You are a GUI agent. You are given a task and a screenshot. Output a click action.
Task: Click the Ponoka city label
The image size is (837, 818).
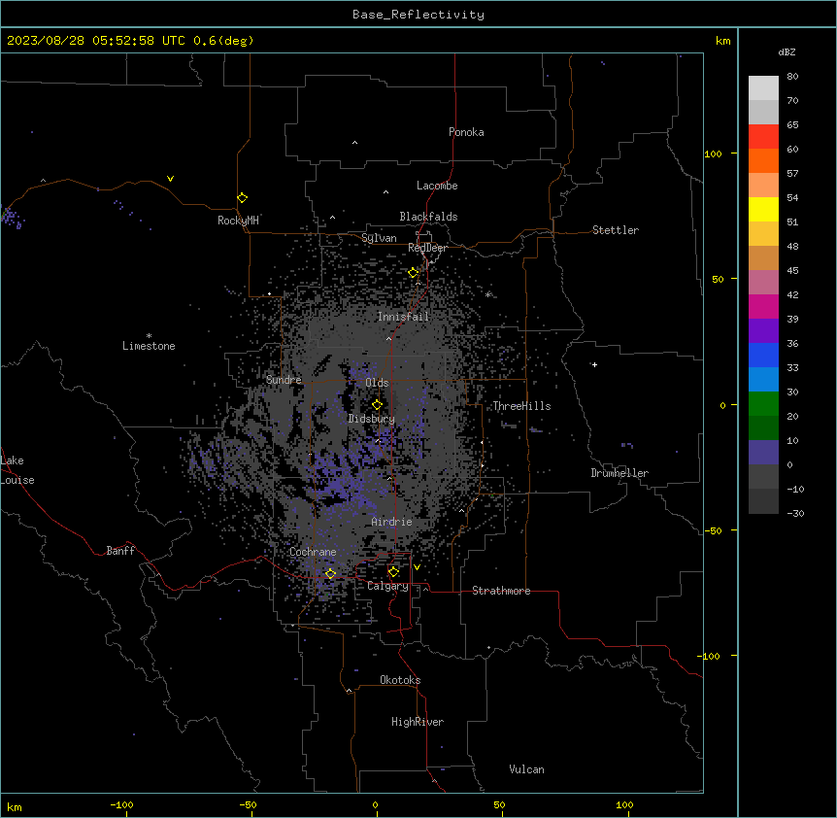click(x=466, y=132)
